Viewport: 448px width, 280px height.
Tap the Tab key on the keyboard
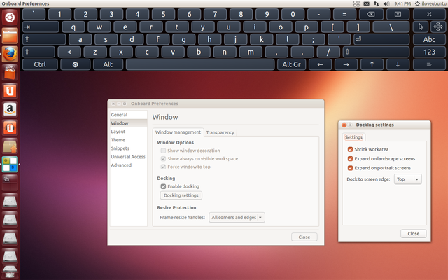click(x=41, y=27)
